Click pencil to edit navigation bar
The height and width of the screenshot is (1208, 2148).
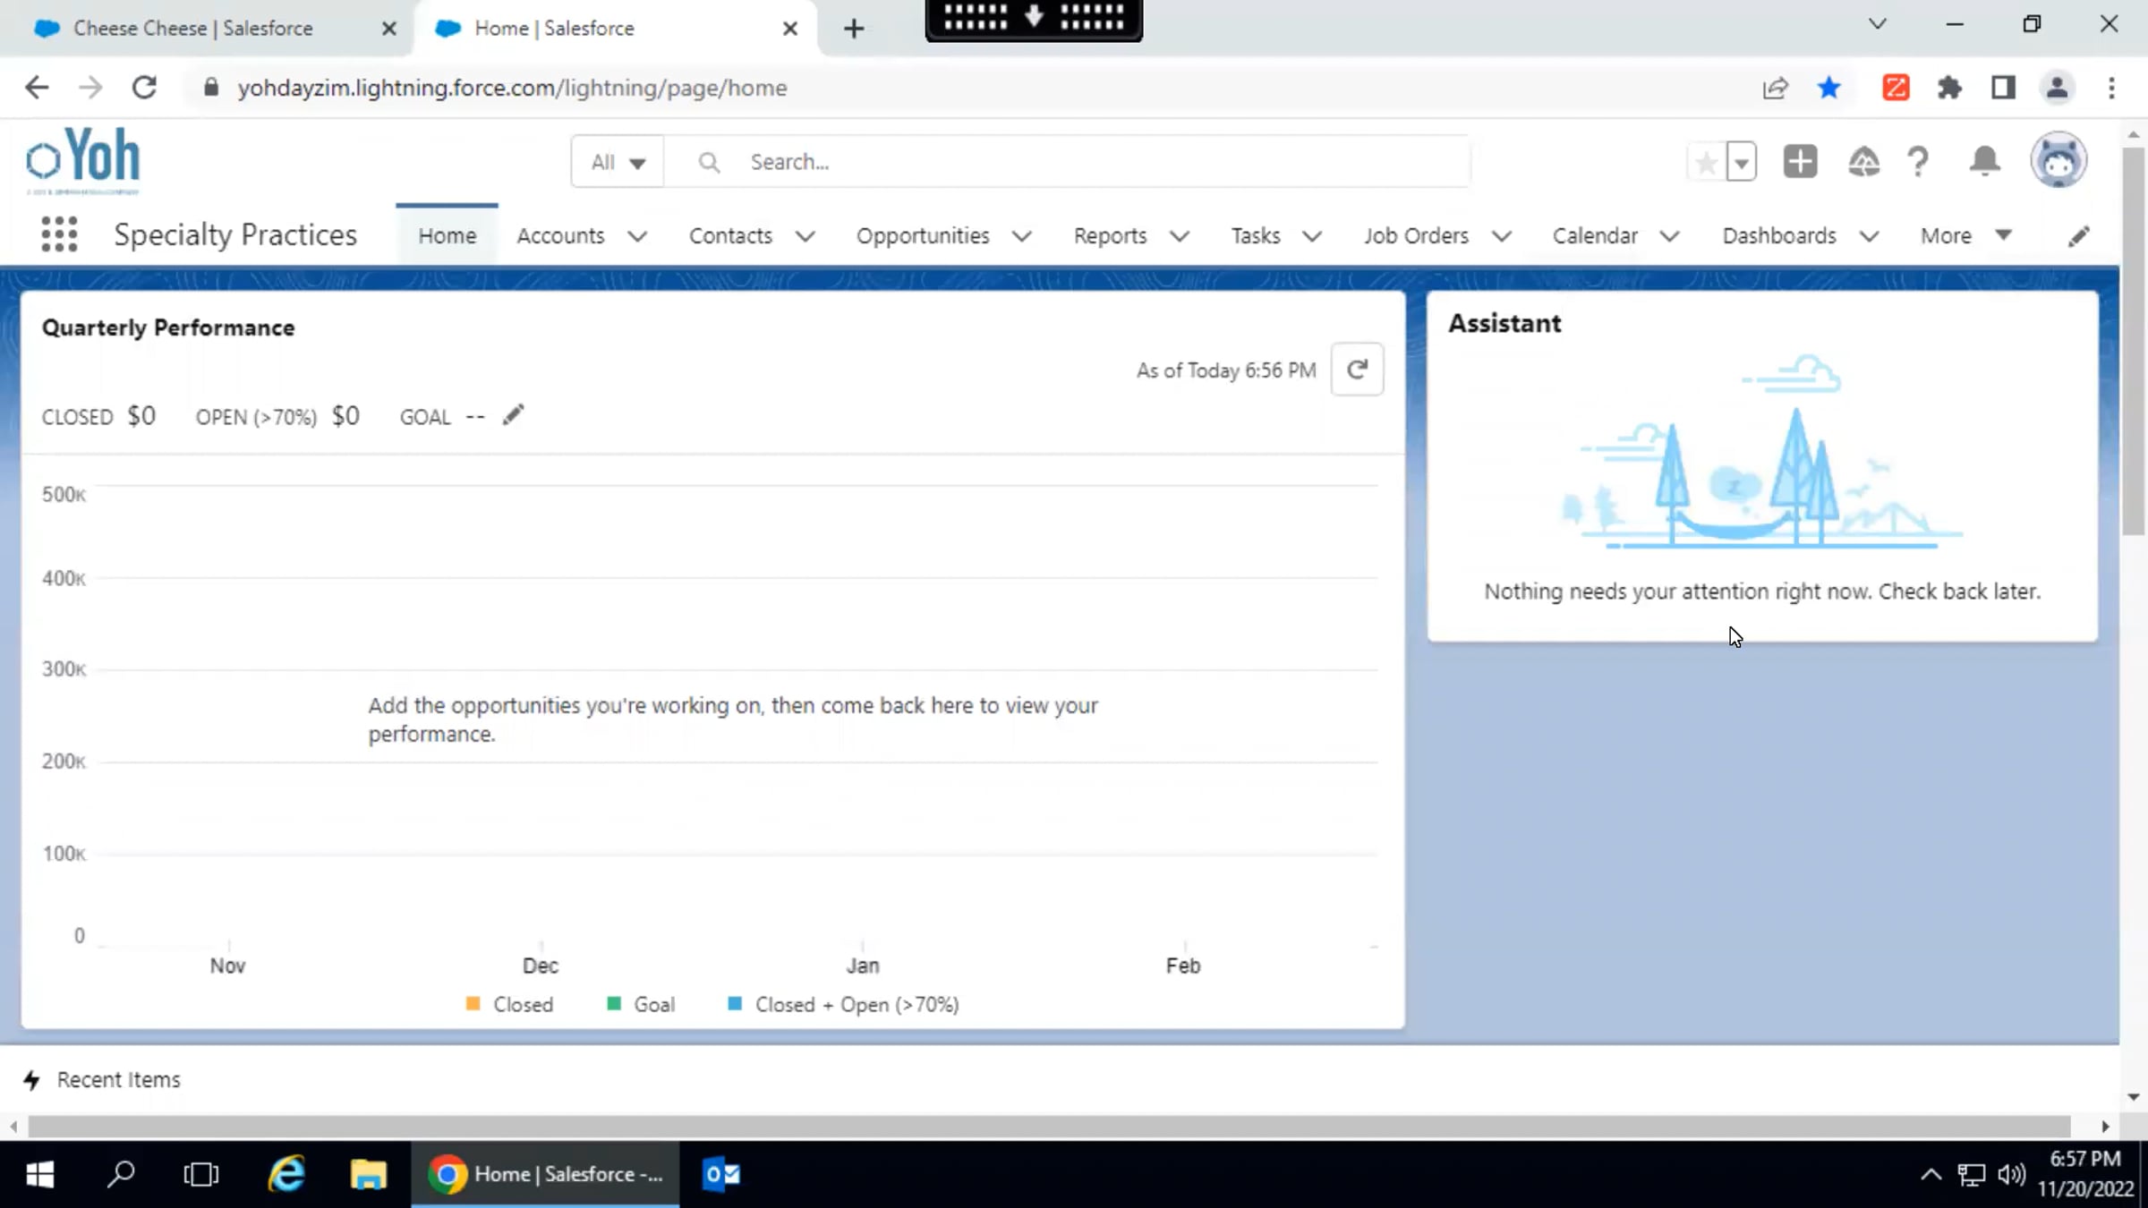pyautogui.click(x=2078, y=236)
